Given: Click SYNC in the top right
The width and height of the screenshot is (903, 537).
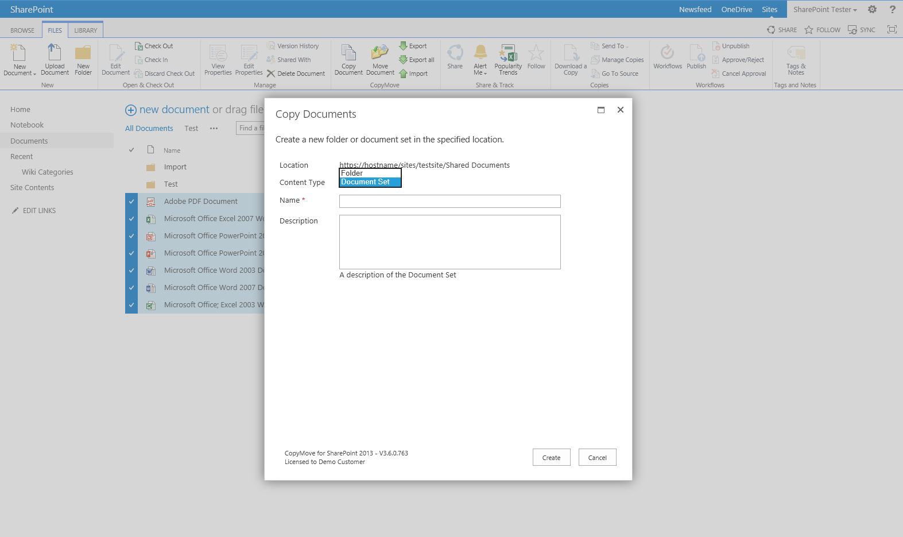Looking at the screenshot, I should 862,30.
